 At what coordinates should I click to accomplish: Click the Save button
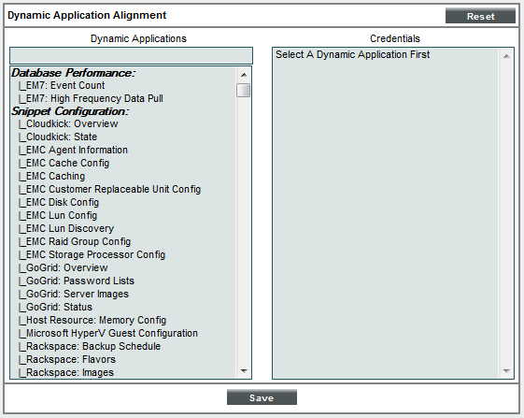click(x=262, y=397)
